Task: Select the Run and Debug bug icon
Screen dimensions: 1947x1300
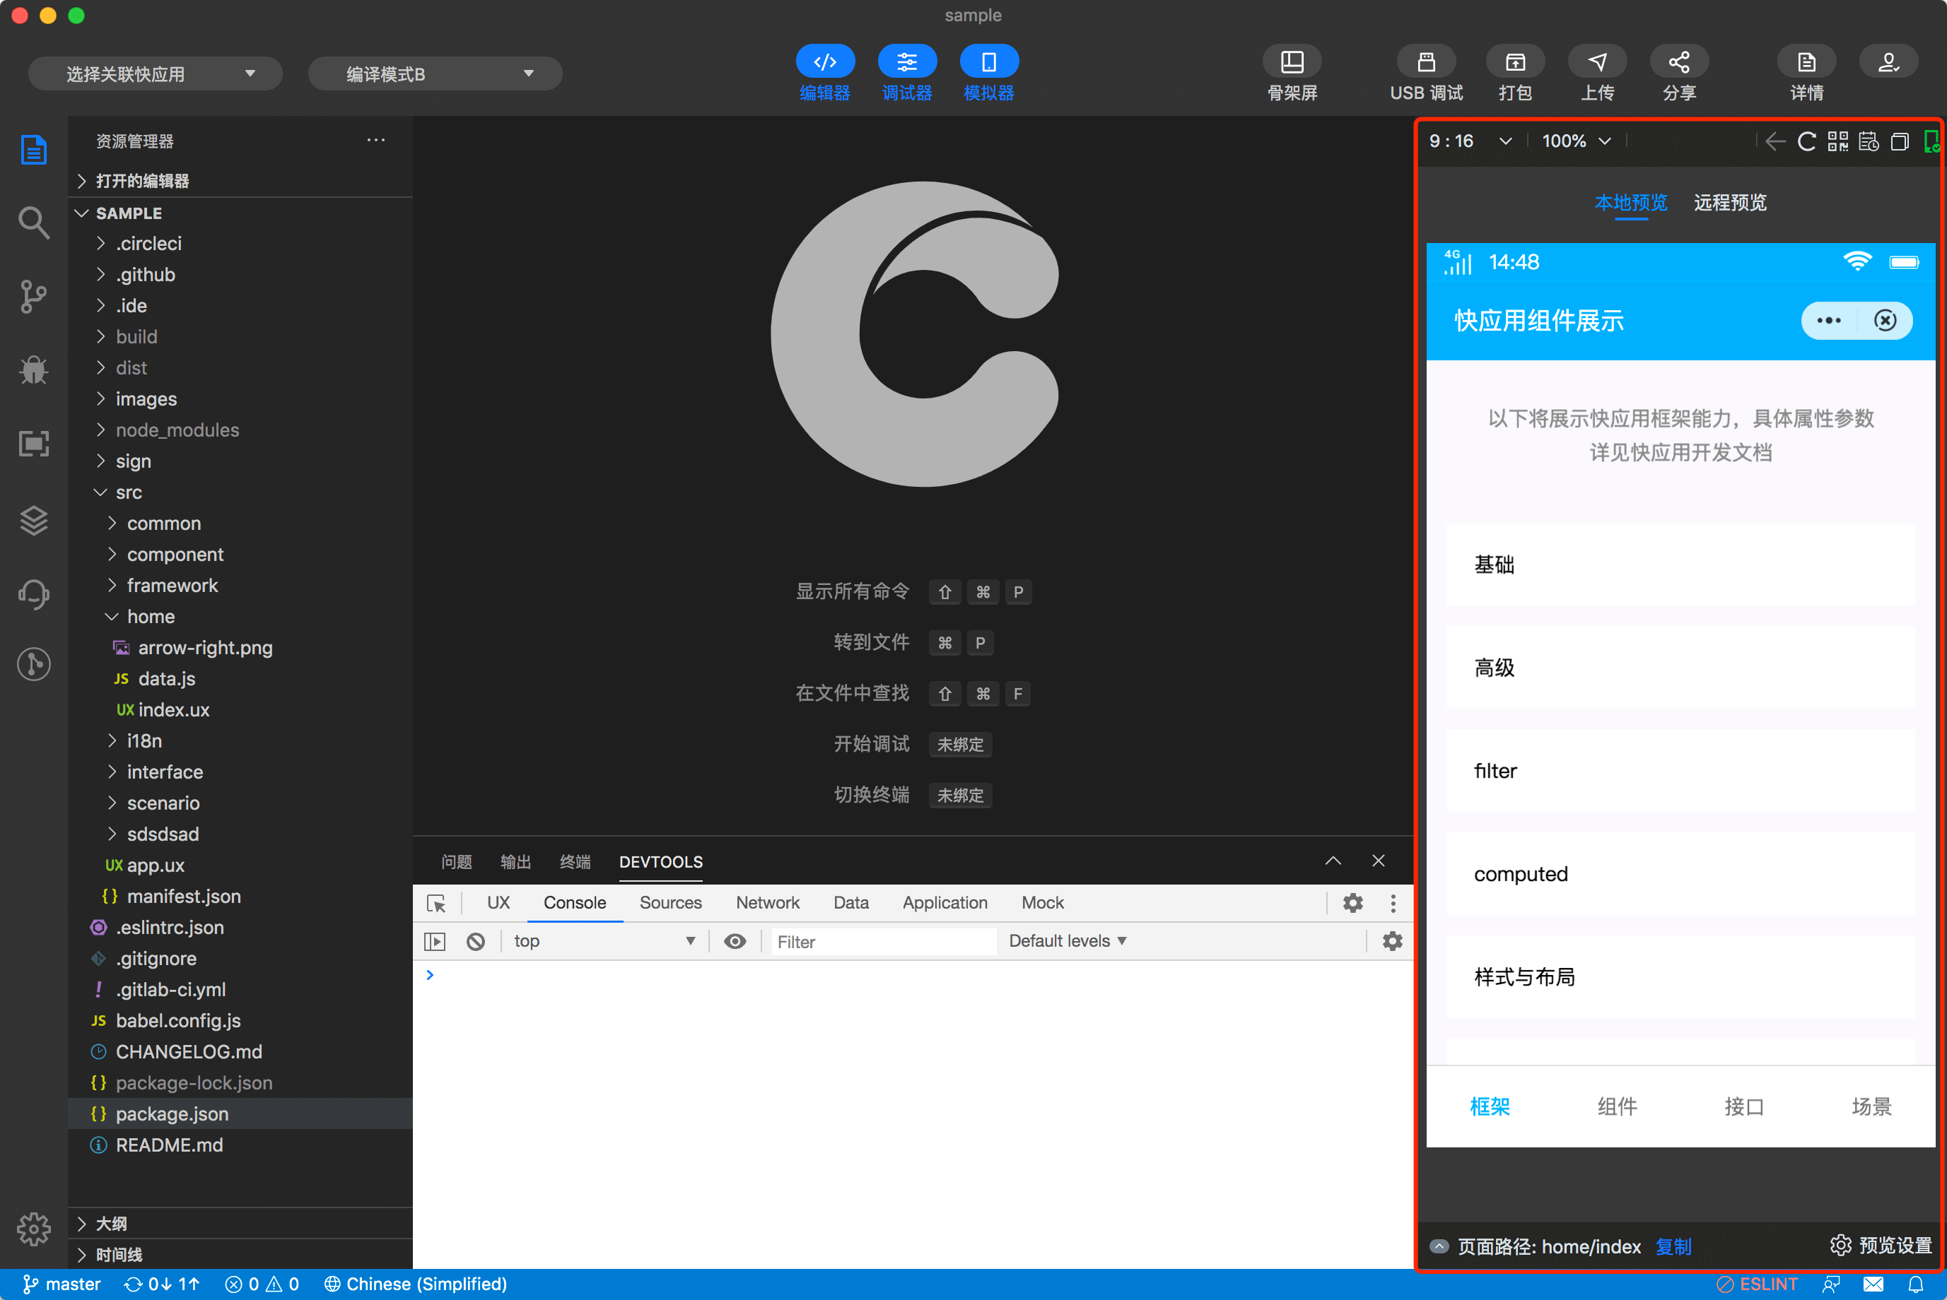Action: [33, 371]
